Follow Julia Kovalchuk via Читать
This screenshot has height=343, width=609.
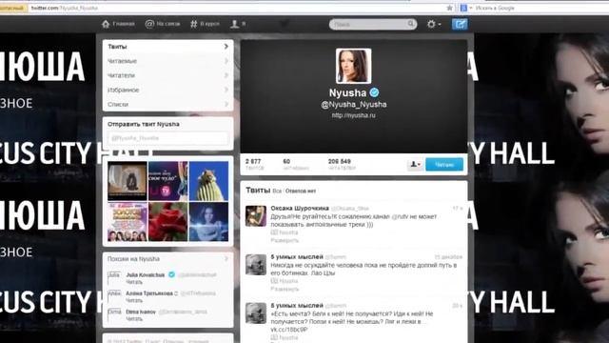pos(134,282)
